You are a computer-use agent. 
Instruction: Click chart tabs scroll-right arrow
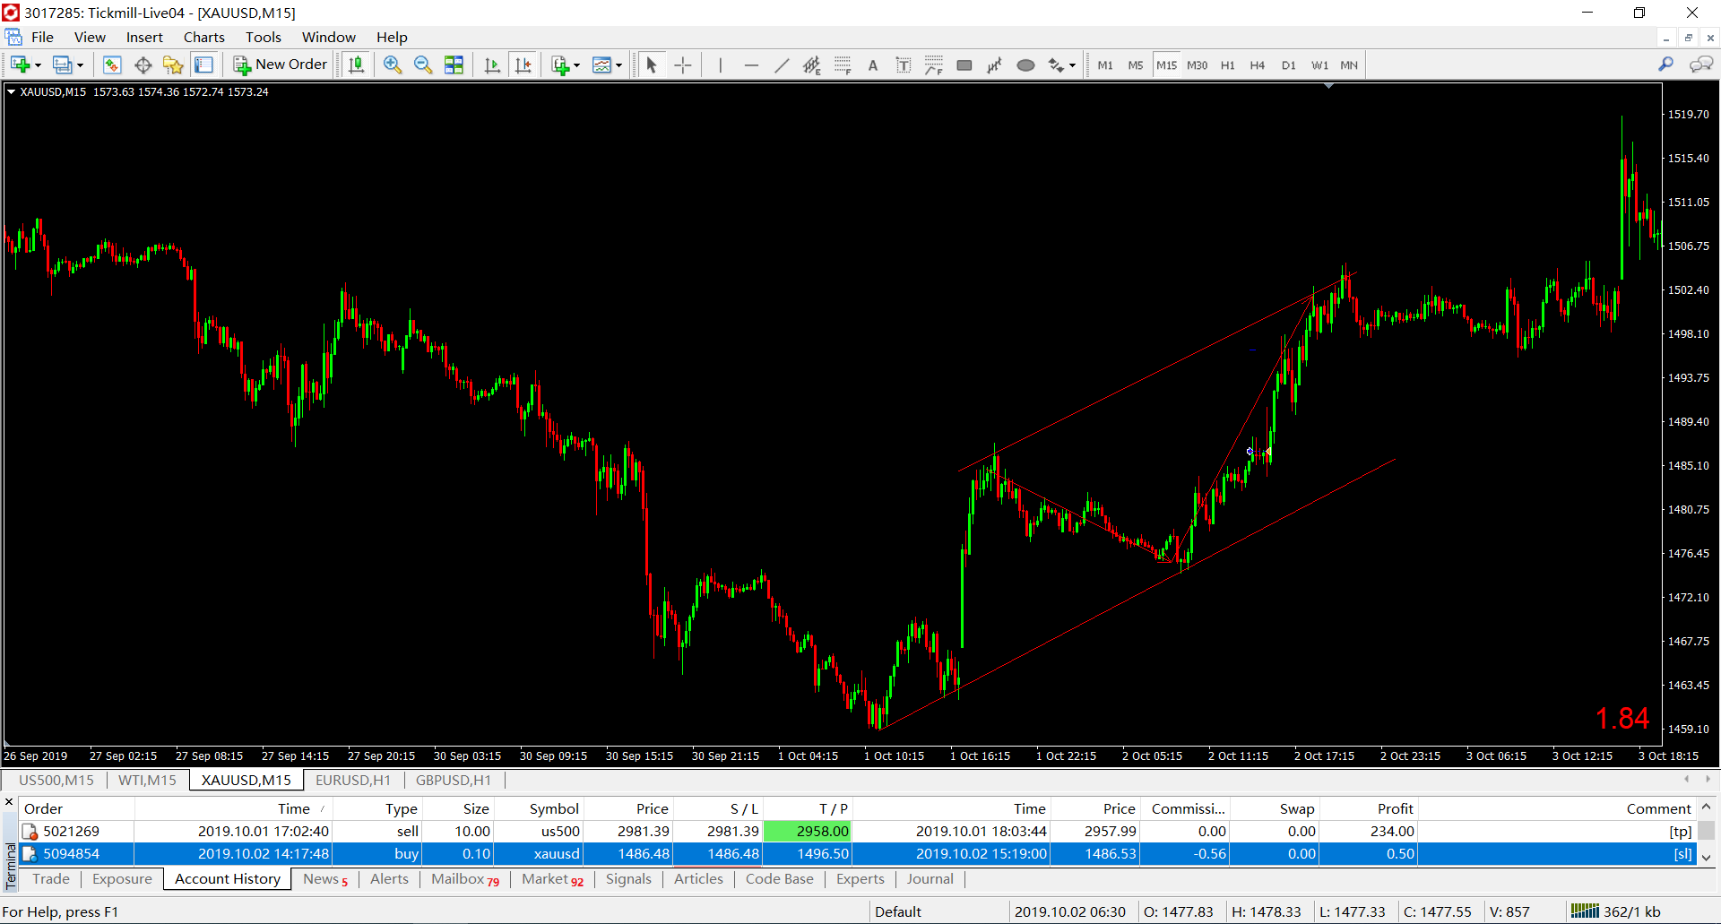point(1708,780)
